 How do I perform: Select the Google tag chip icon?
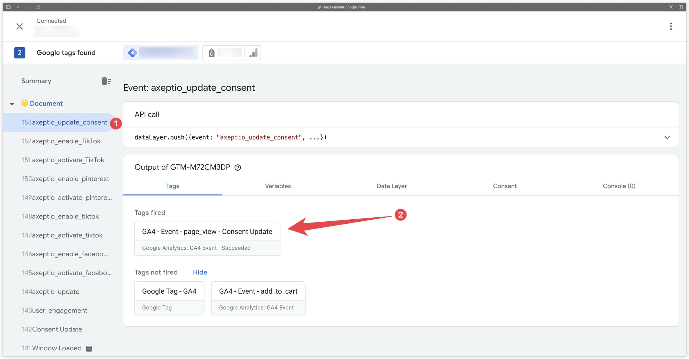pyautogui.click(x=212, y=53)
